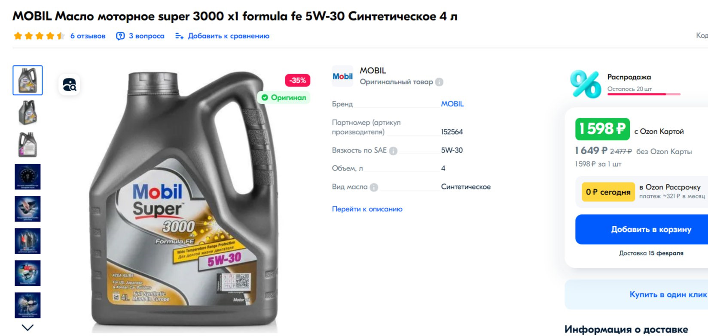Select the second product thumbnail

click(27, 112)
